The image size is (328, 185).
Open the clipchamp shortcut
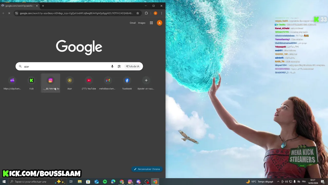click(12, 83)
